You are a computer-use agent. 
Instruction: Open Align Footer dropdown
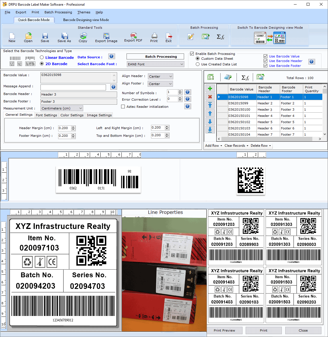coord(160,84)
